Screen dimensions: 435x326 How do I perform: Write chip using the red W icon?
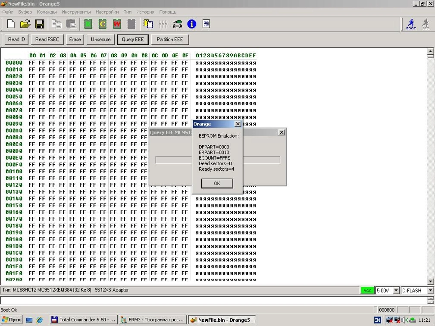tap(117, 24)
